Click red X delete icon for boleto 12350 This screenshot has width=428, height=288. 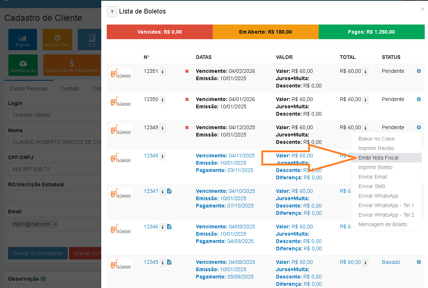[187, 100]
